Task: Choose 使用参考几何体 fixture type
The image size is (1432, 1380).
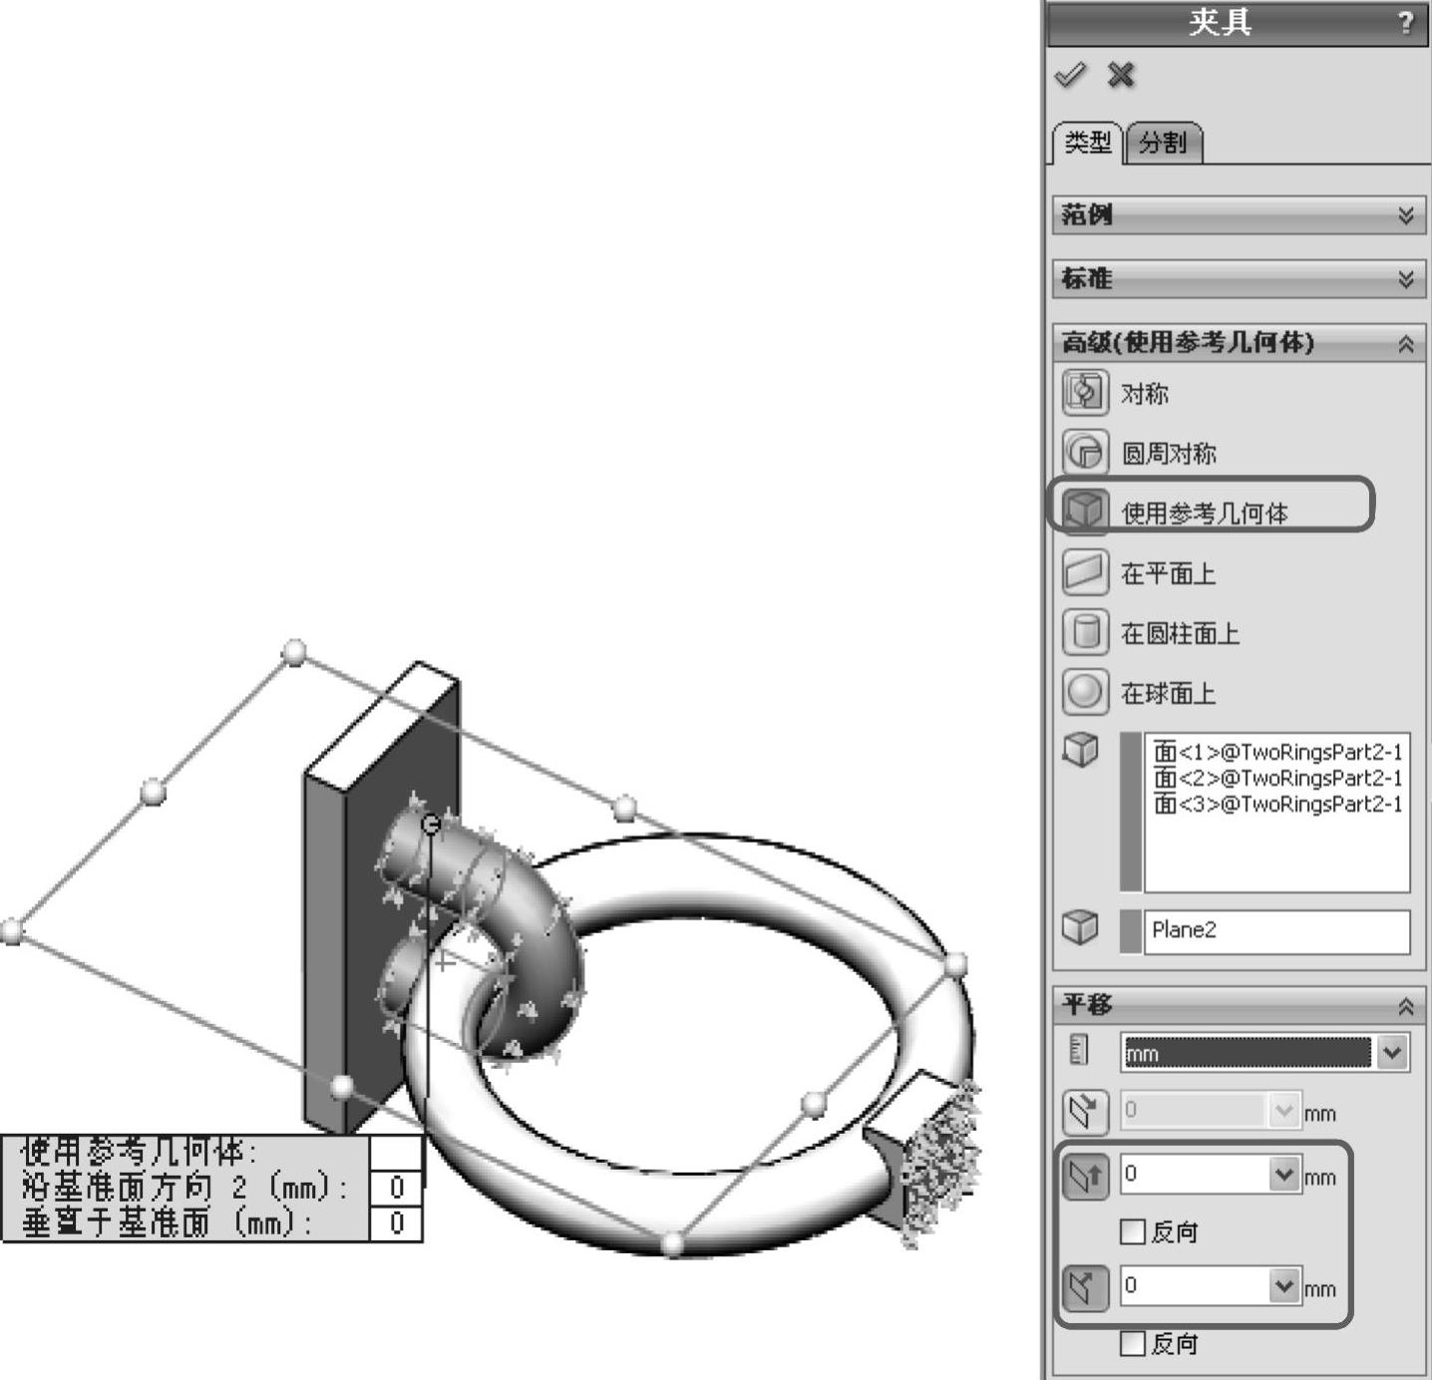Action: click(x=1085, y=511)
